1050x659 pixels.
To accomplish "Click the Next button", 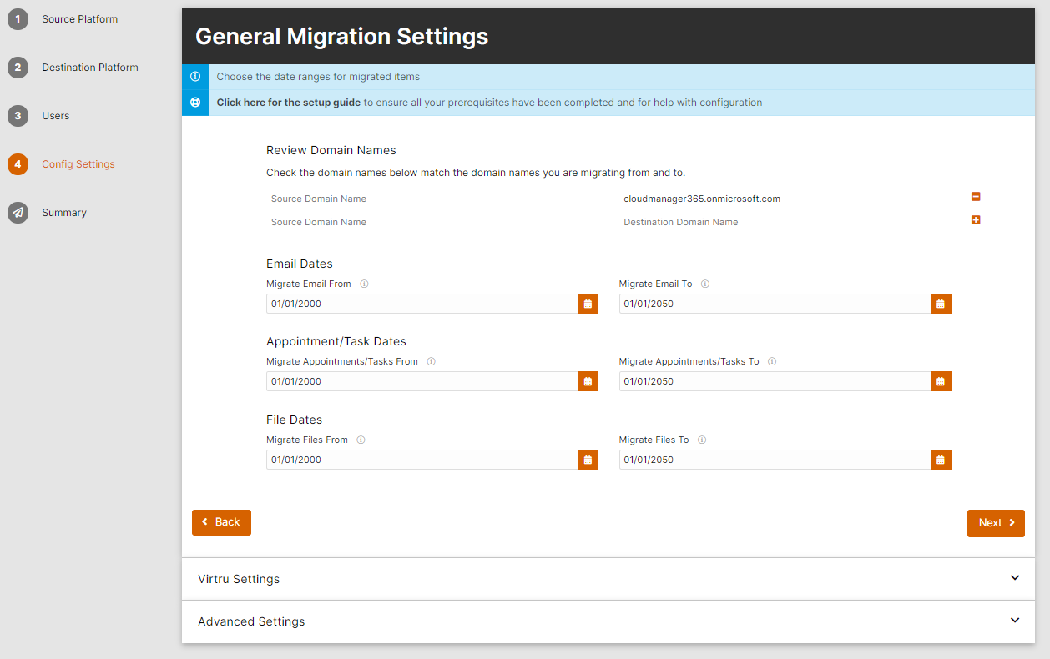I will coord(996,523).
